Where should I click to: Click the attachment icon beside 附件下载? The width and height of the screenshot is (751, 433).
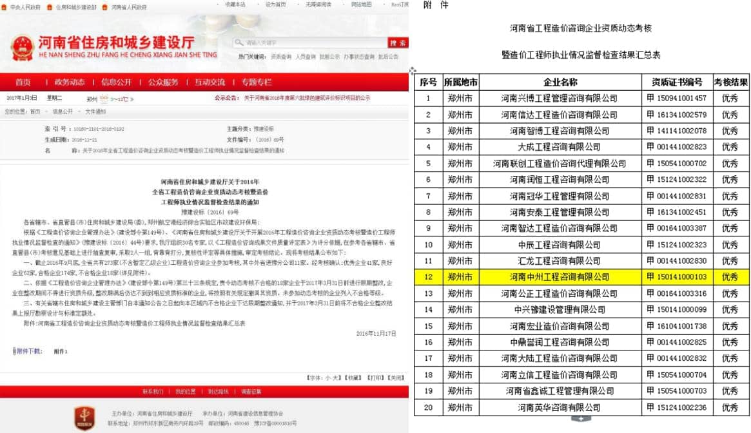pos(14,351)
